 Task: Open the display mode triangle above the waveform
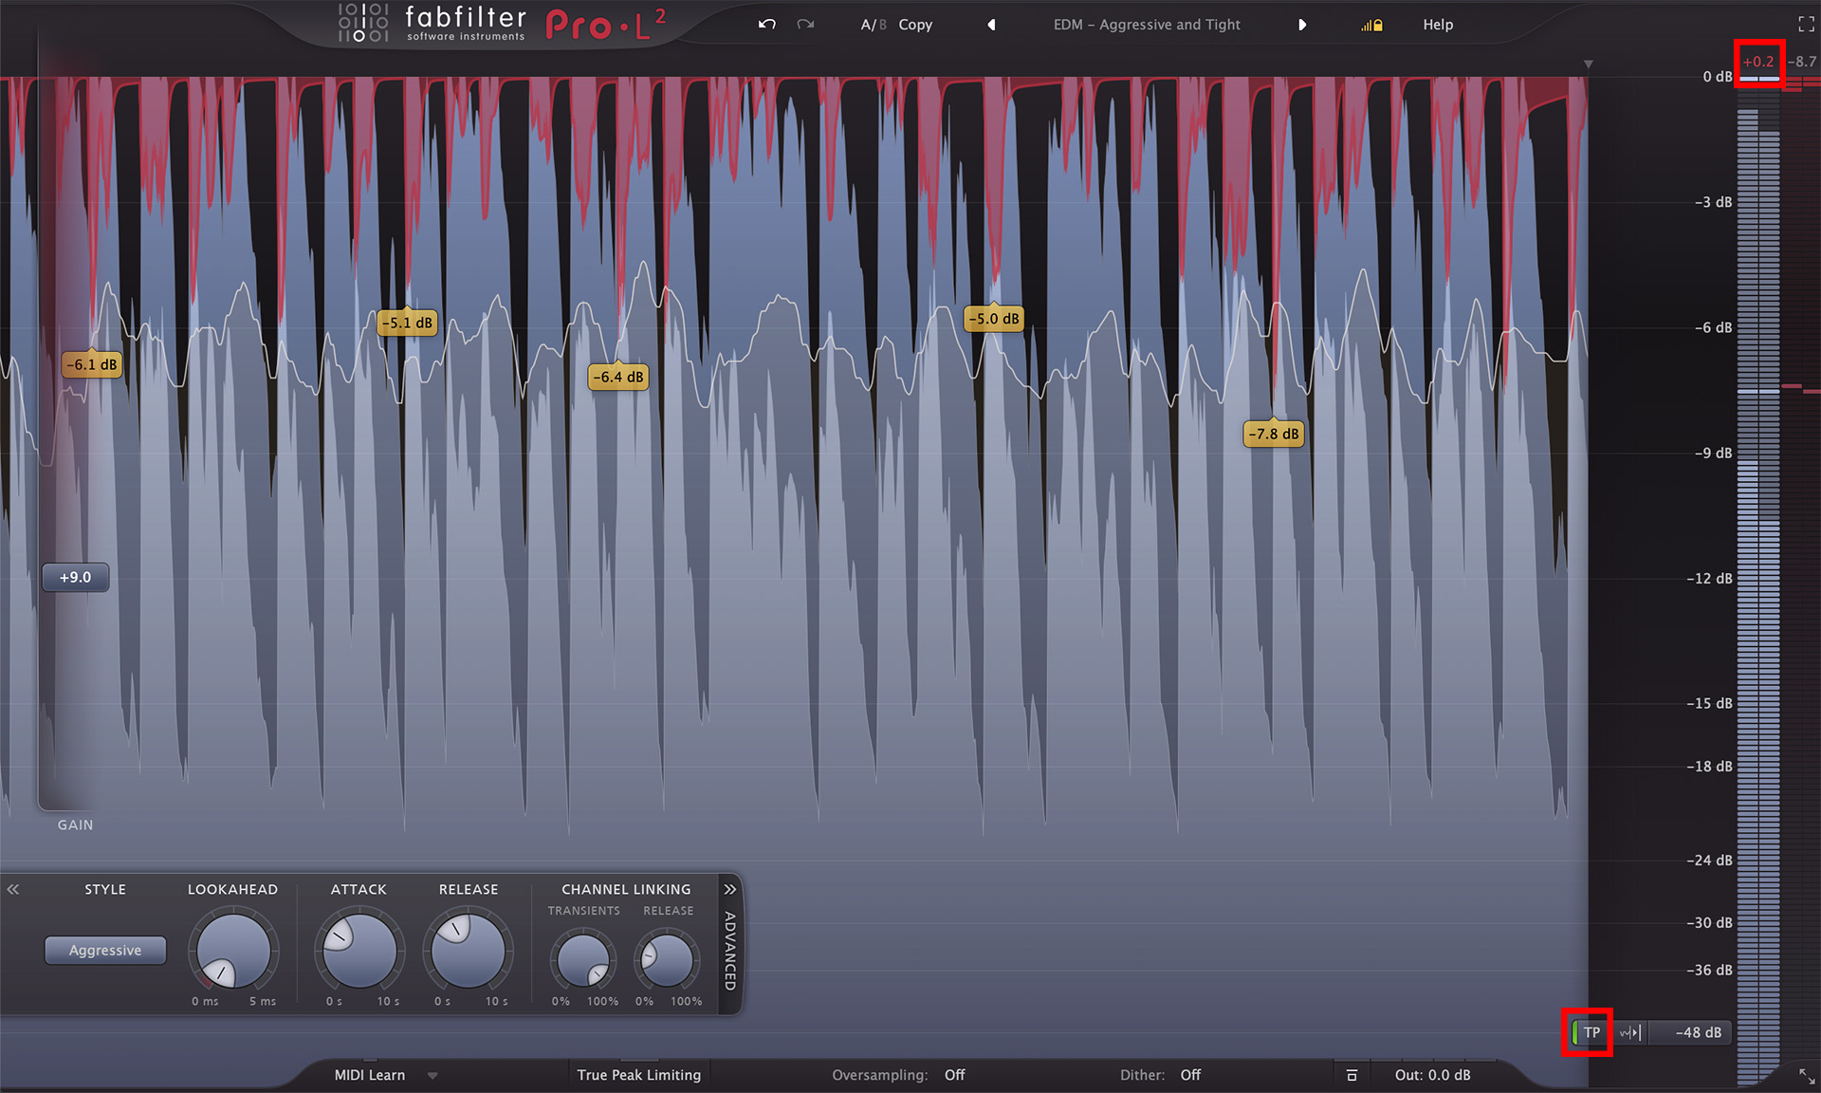[1588, 65]
